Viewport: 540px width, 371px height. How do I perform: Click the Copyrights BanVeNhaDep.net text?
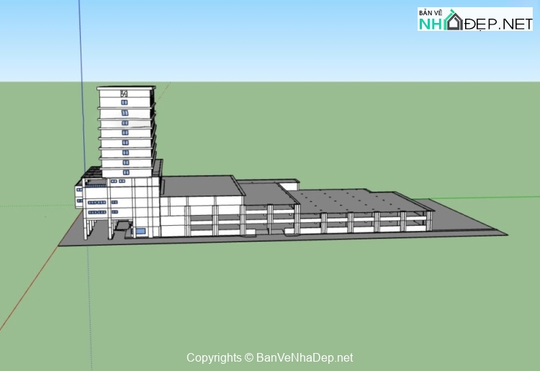269,357
